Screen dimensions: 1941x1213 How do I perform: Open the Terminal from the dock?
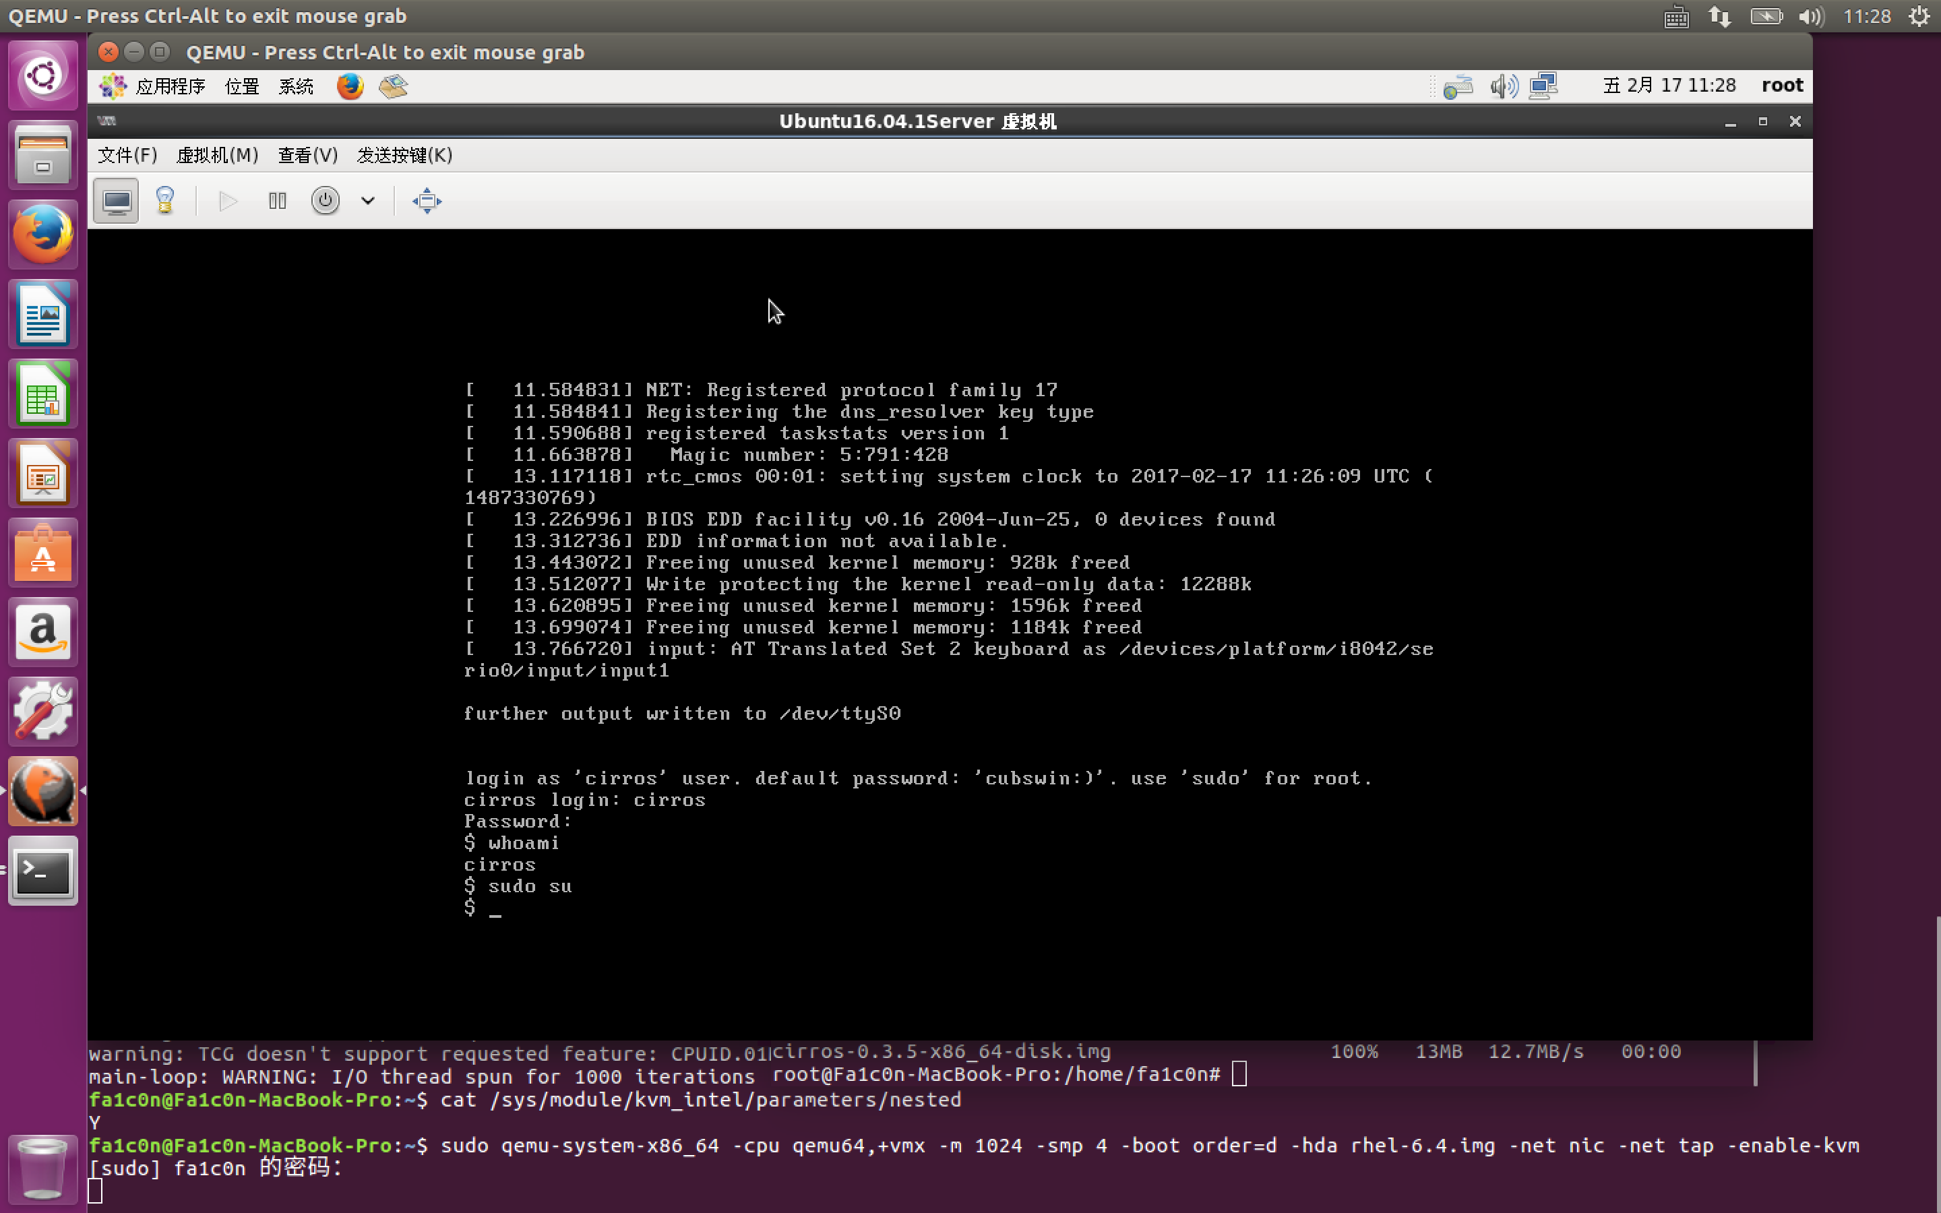pos(43,871)
